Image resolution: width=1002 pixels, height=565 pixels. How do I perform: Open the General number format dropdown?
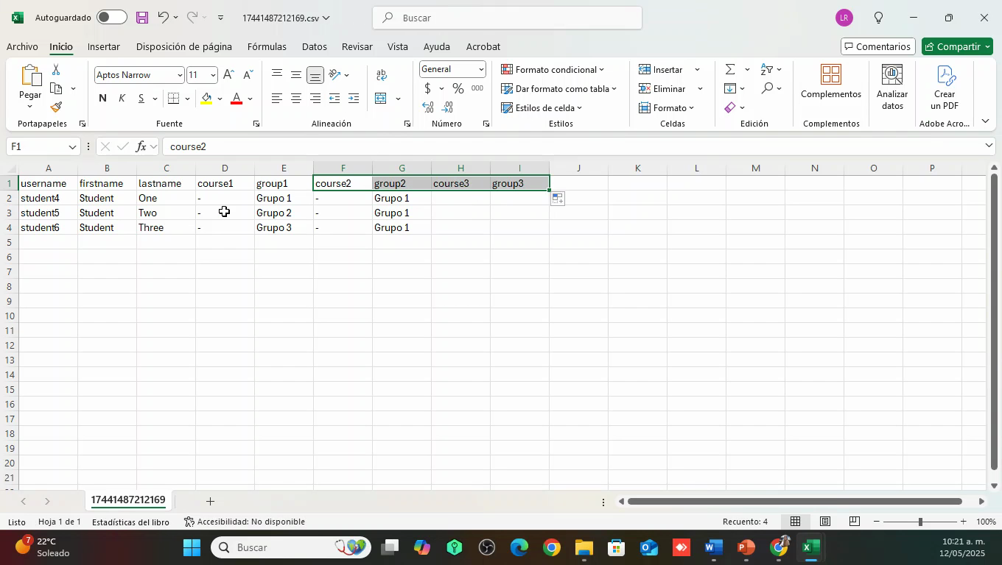[481, 69]
